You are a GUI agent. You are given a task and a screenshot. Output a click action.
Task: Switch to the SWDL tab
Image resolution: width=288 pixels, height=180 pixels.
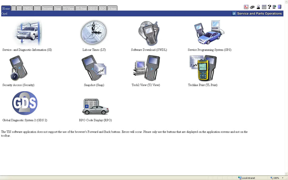[28, 8]
